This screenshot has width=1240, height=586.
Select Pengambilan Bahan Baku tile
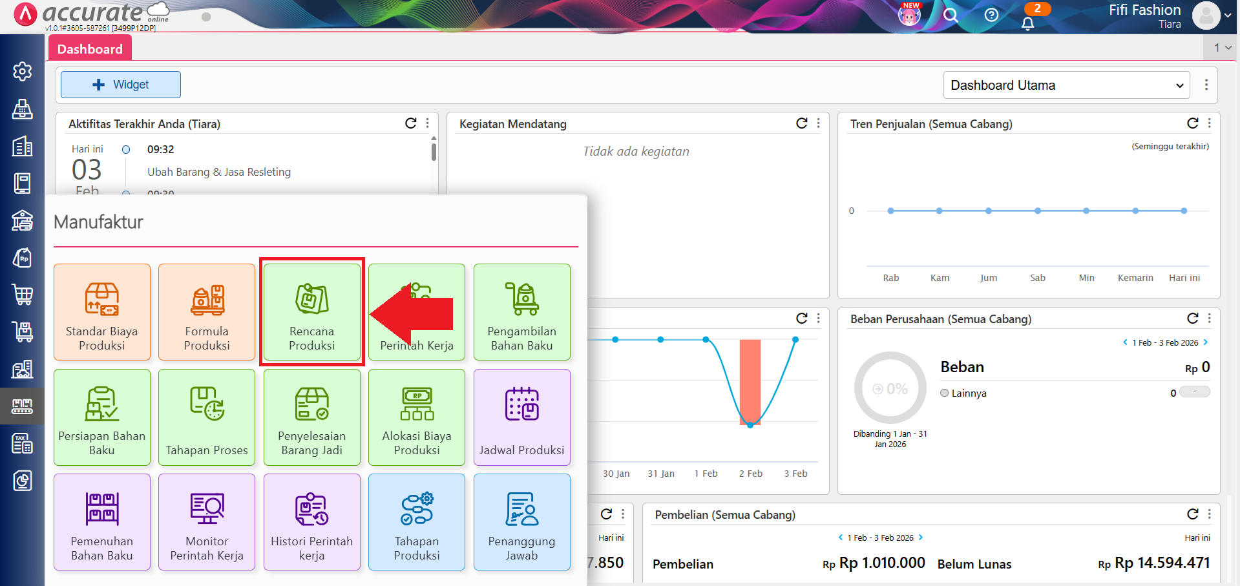tap(521, 312)
